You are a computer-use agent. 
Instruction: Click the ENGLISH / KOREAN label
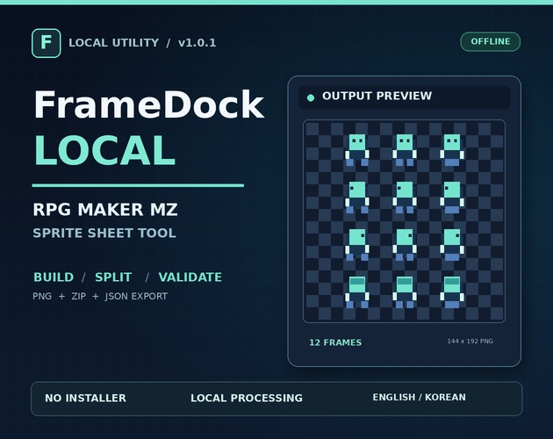[x=419, y=398]
